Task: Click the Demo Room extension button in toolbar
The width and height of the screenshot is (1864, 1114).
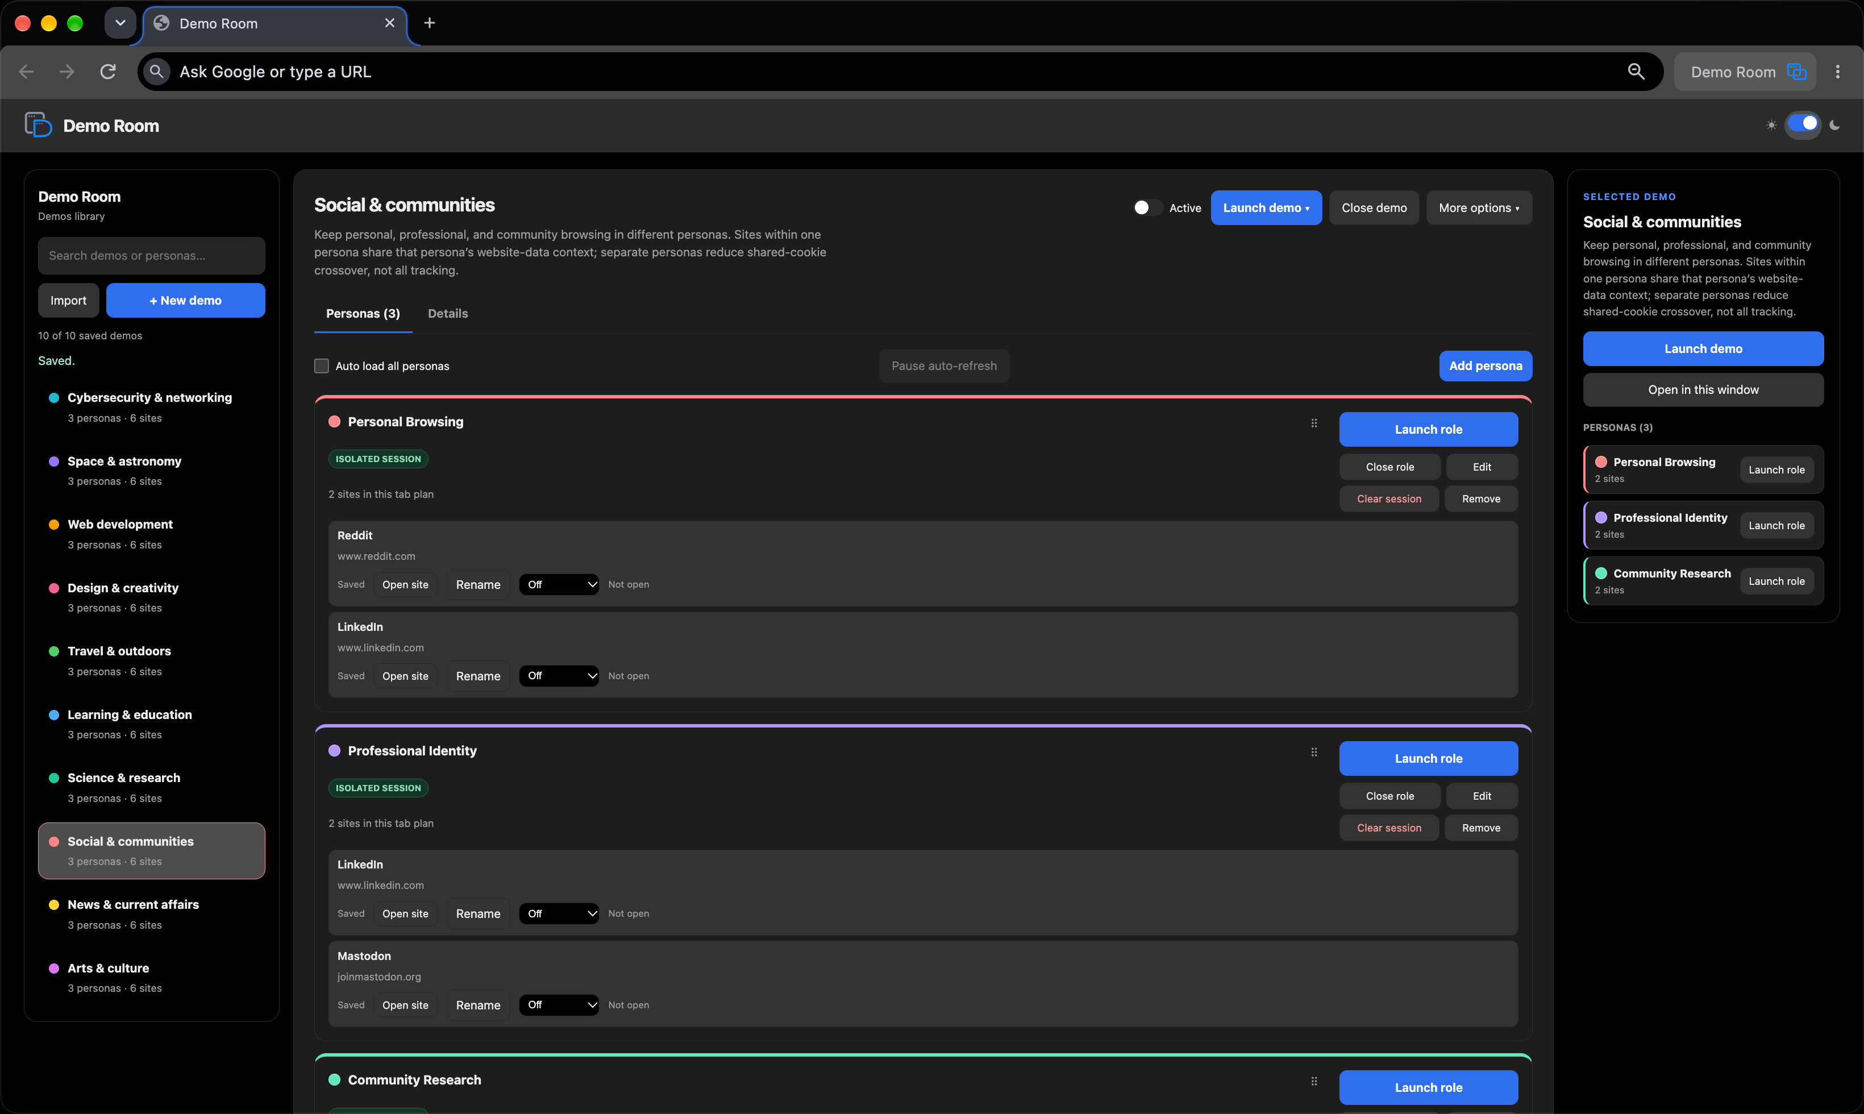Action: click(x=1745, y=71)
